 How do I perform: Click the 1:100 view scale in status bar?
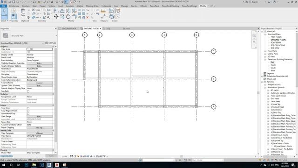pyautogui.click(x=64, y=156)
